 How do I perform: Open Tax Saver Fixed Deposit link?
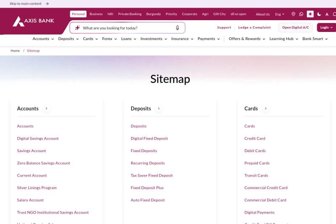point(152,175)
